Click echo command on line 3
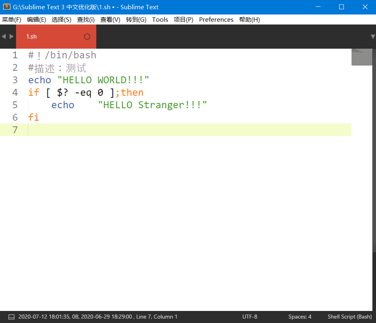The width and height of the screenshot is (376, 323). [x=40, y=80]
